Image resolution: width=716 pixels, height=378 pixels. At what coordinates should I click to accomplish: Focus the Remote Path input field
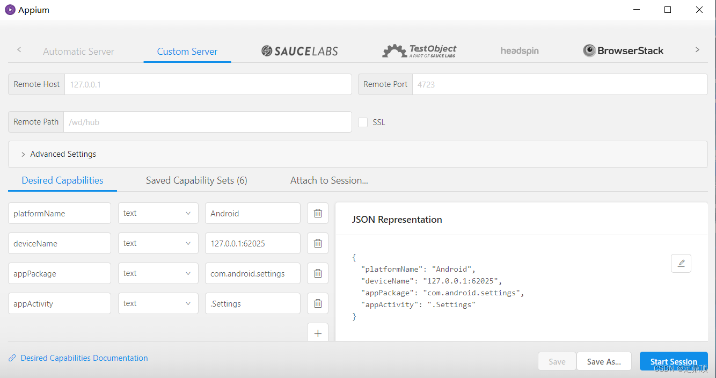tap(207, 122)
